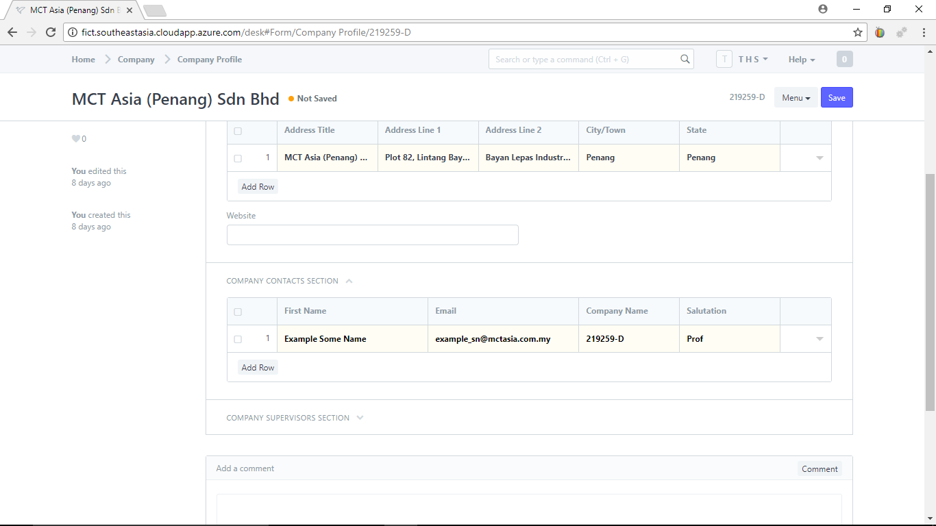Click the search or type a command box
Image resolution: width=936 pixels, height=526 pixels.
click(591, 60)
